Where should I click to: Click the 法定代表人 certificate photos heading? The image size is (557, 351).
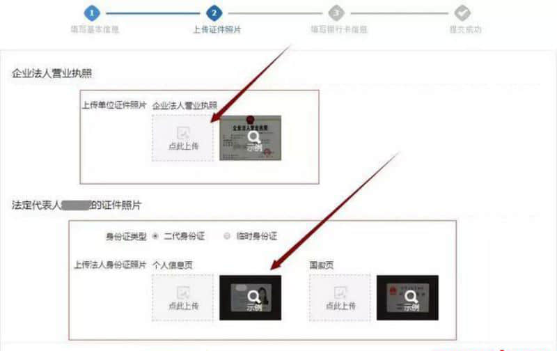[x=77, y=205]
